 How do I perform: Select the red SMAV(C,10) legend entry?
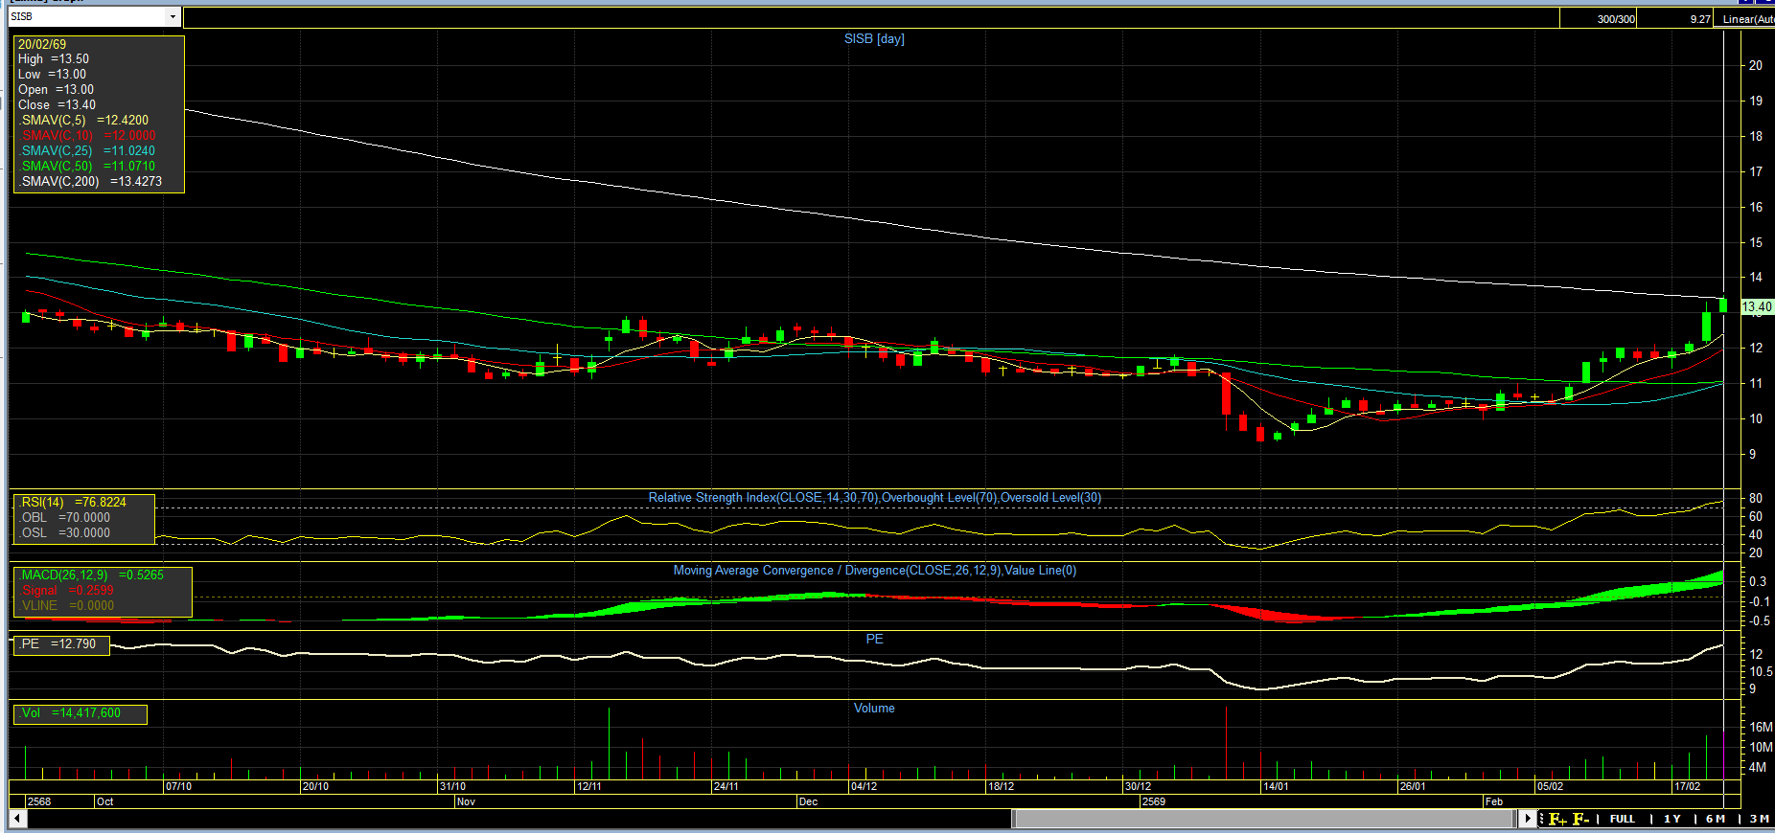pyautogui.click(x=86, y=135)
